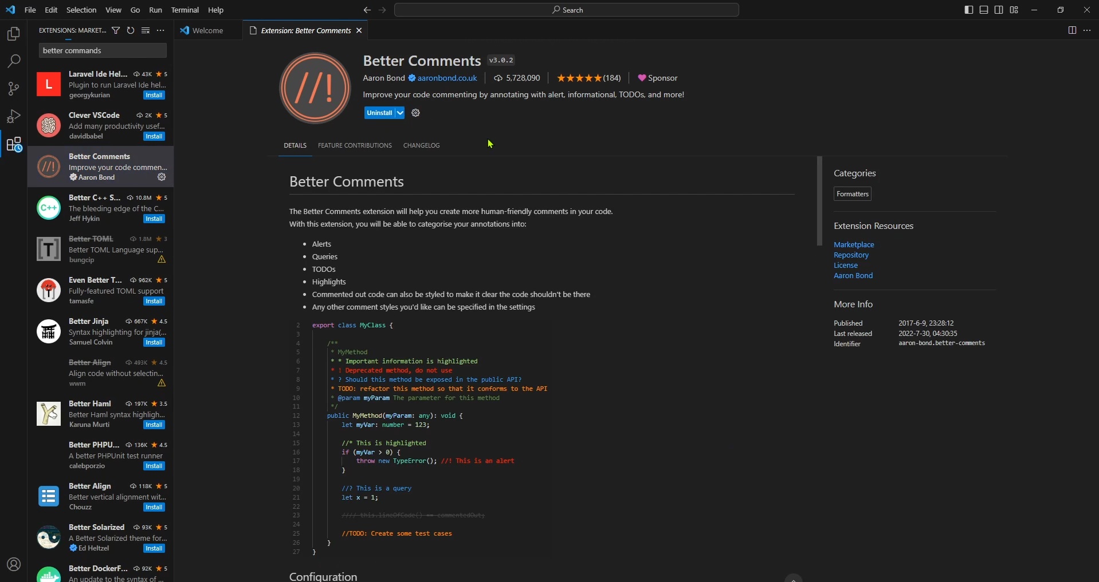Open the Marketplace resource link
The image size is (1099, 582).
tap(854, 245)
